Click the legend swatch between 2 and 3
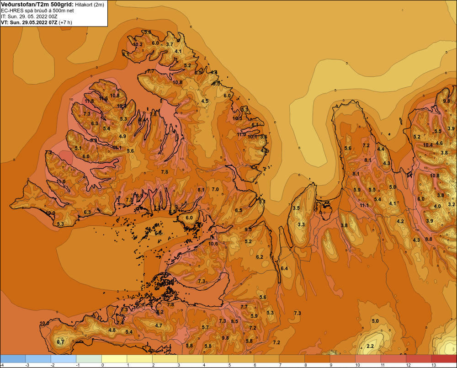Viewport: 457px width, 368px height. (165, 359)
